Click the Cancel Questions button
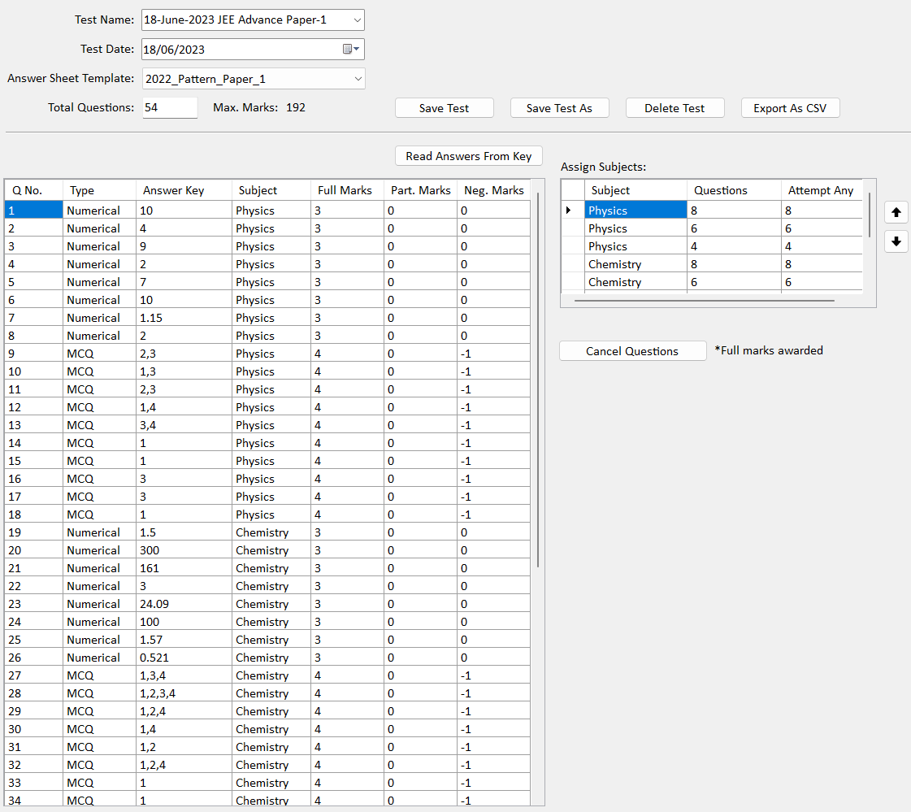This screenshot has height=812, width=911. point(632,351)
